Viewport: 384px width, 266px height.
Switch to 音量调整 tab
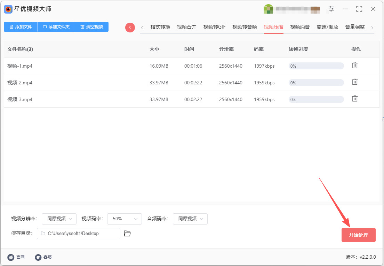(355, 27)
